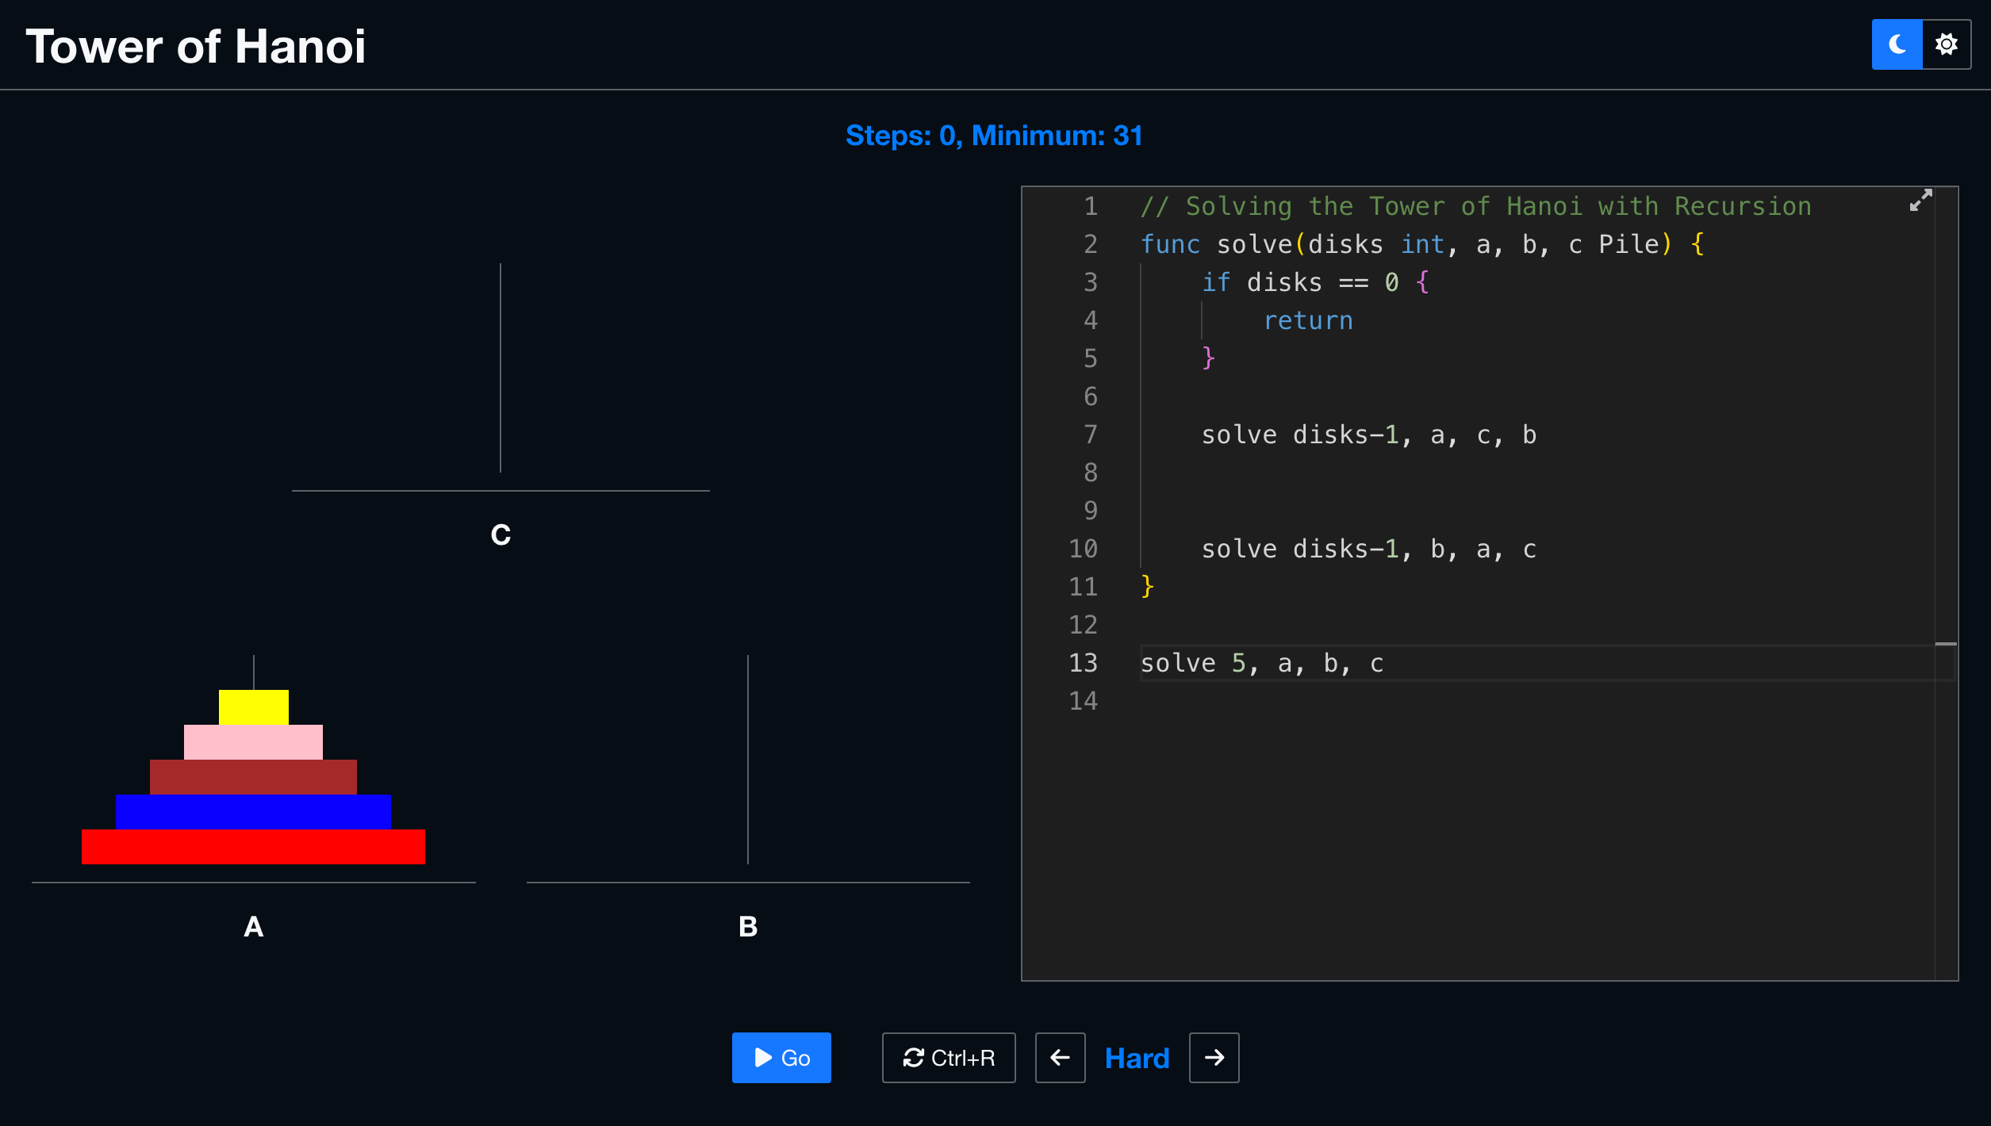1991x1126 pixels.
Task: Click pile A label
Action: click(254, 926)
